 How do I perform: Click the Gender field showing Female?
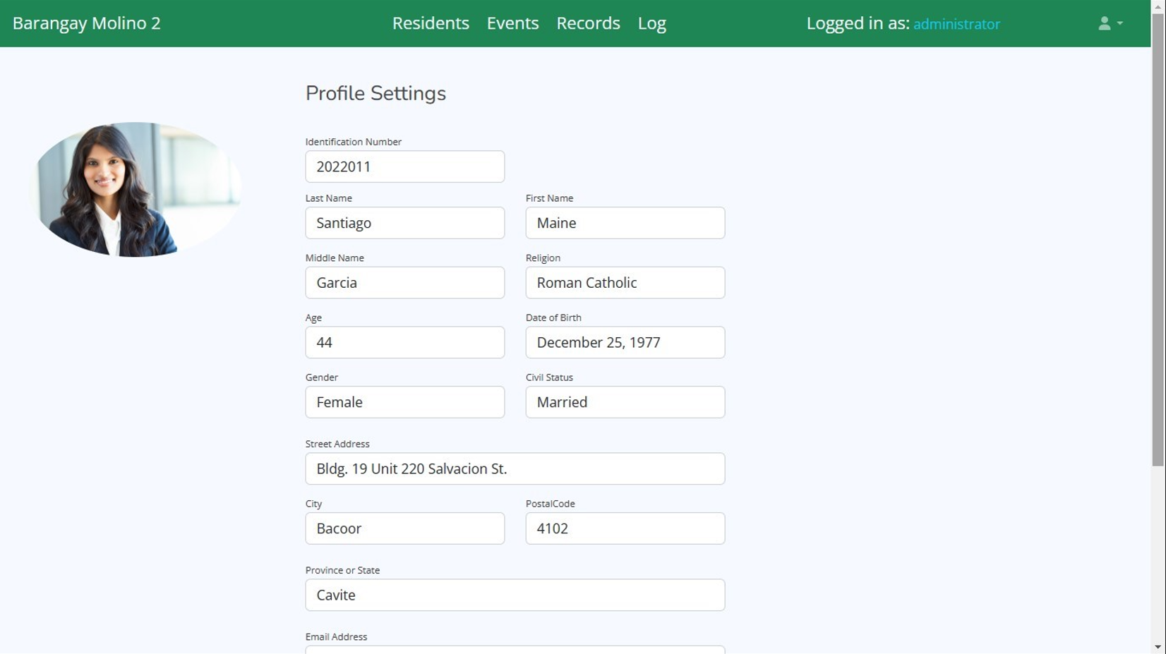click(404, 402)
